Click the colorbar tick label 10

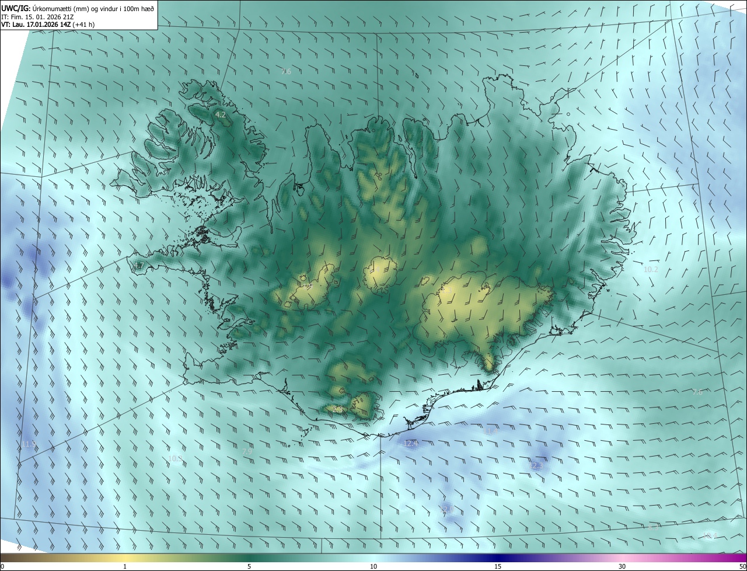(x=373, y=566)
